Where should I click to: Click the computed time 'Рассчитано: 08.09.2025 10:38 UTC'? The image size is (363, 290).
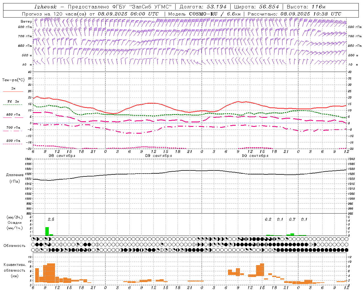294,14
